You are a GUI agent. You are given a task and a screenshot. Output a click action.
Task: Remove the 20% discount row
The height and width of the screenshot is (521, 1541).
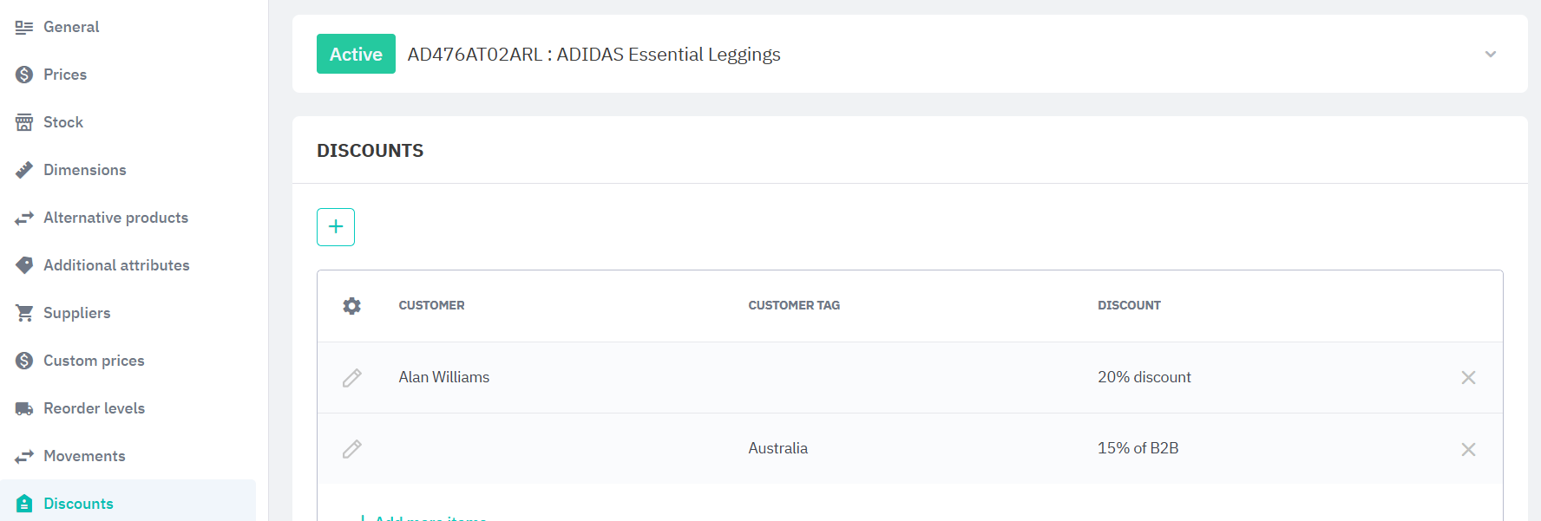click(1468, 378)
